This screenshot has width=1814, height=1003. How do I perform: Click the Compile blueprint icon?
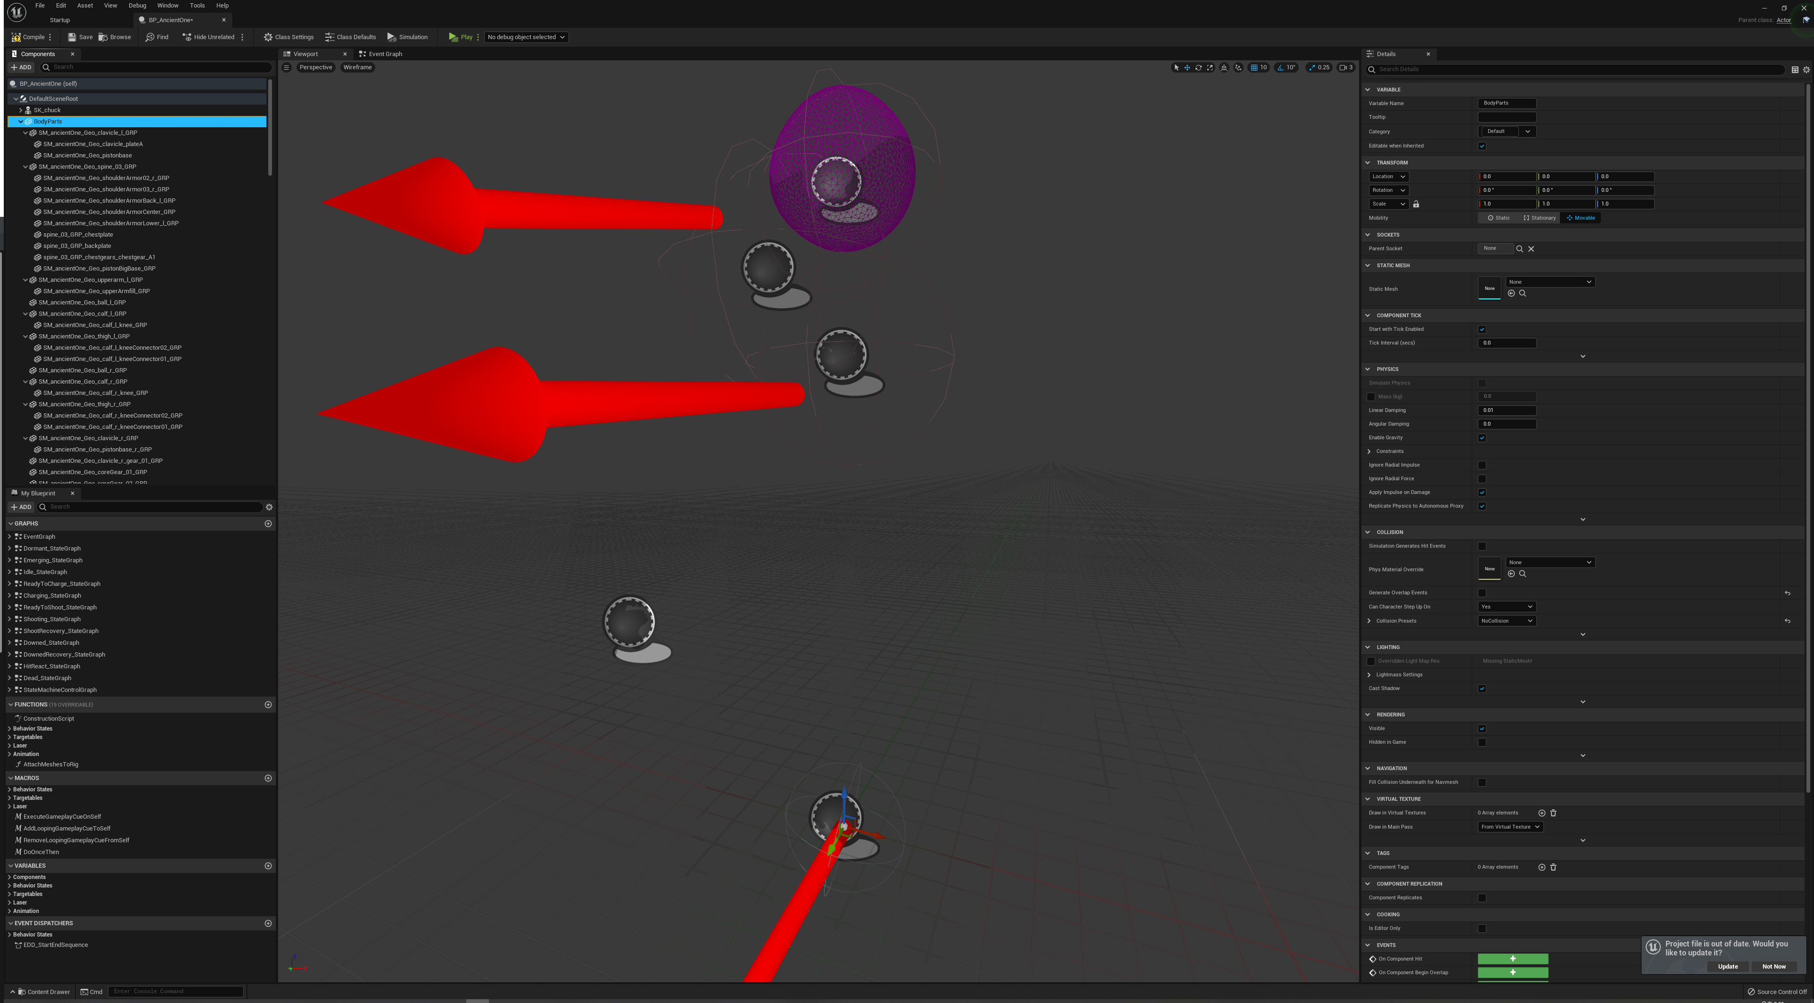[16, 37]
